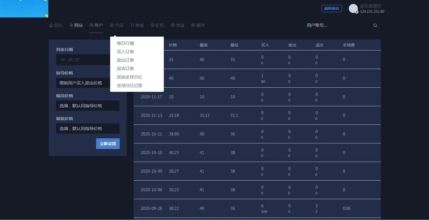Select 全球分红记录 from the dropdown menu

point(130,86)
